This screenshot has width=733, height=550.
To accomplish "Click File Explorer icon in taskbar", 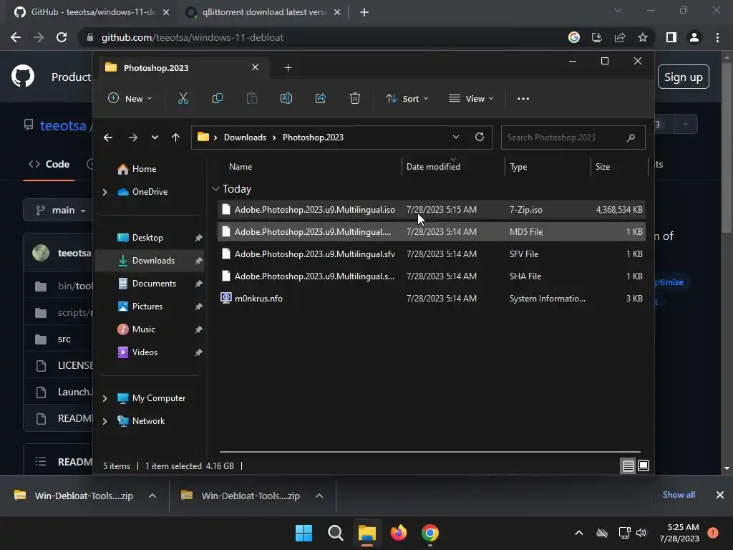I will (367, 533).
